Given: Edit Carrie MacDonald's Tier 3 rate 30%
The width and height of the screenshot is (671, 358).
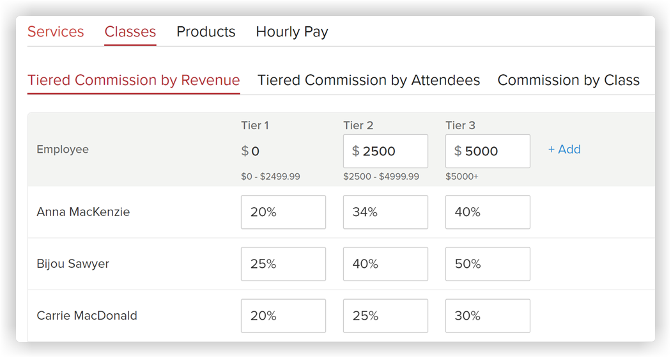Looking at the screenshot, I should click(488, 316).
